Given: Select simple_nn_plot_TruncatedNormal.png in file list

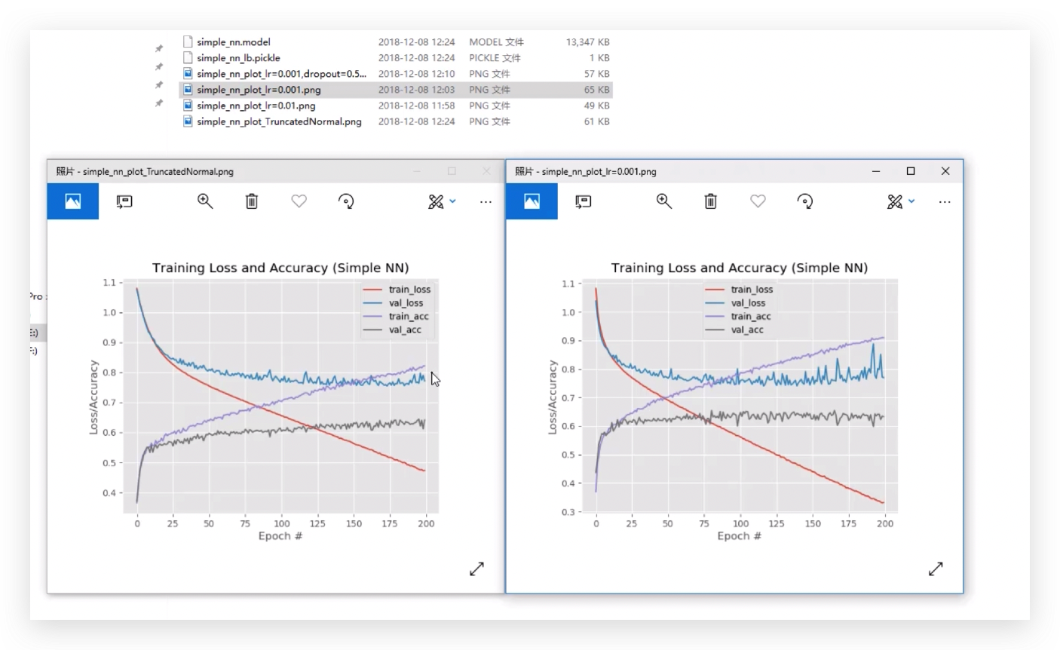Looking at the screenshot, I should [x=279, y=121].
